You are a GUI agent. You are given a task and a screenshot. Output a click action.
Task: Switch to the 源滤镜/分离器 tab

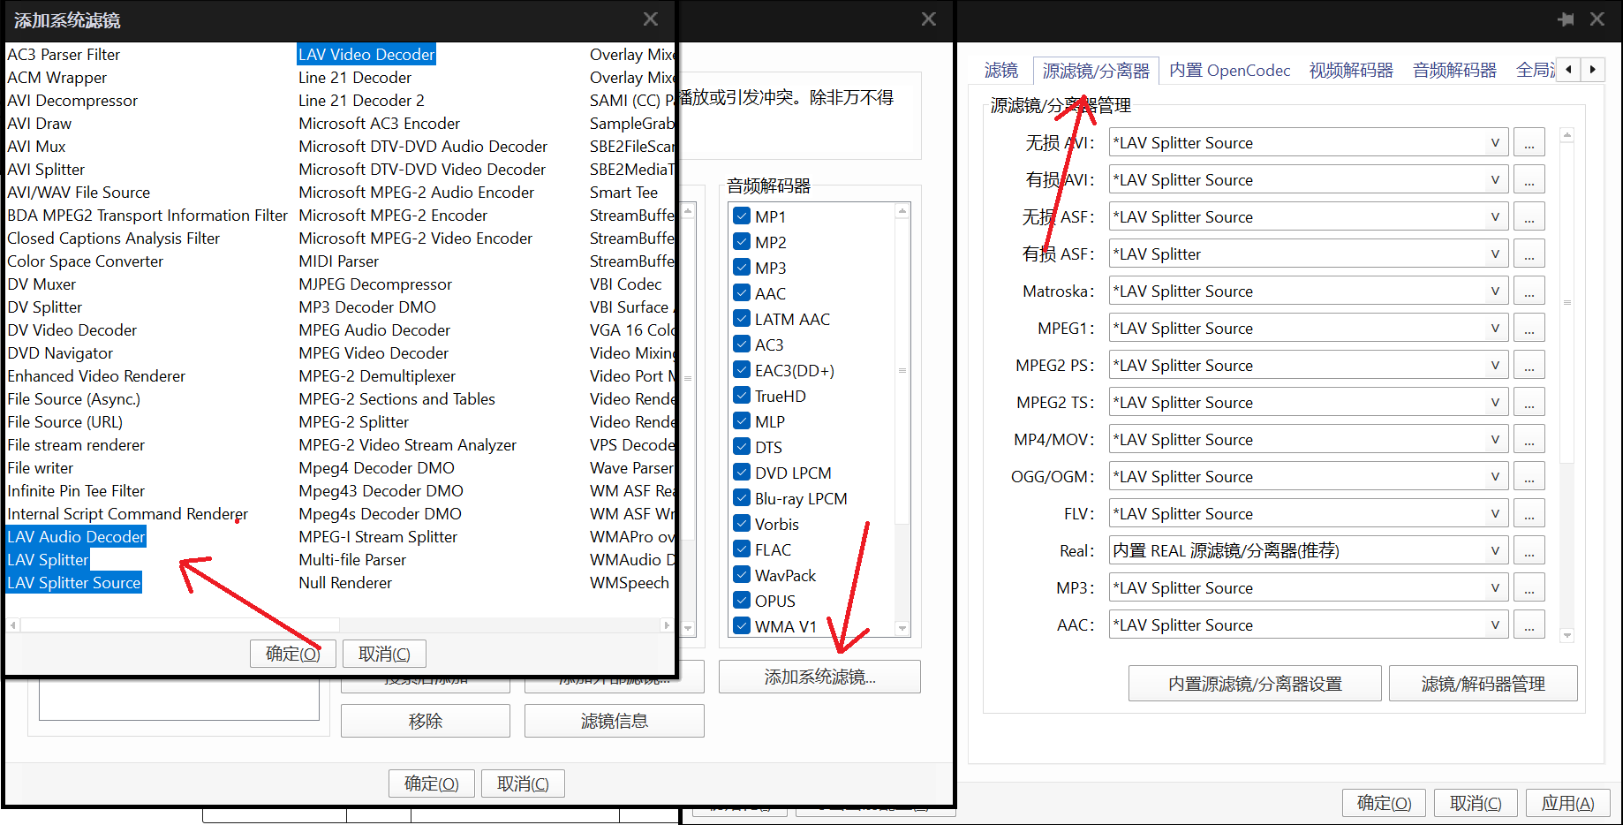(x=1096, y=70)
